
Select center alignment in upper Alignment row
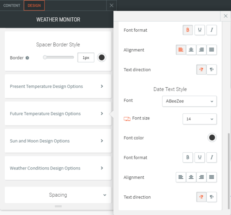click(191, 50)
